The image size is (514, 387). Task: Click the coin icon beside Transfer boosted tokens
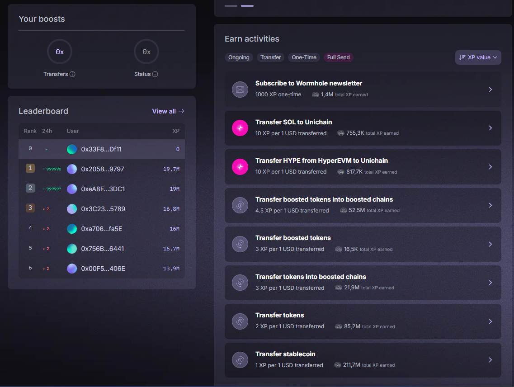240,244
